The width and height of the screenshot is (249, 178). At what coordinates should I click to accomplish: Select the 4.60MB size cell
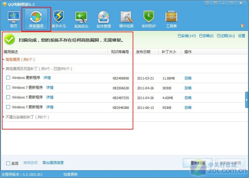point(167,98)
